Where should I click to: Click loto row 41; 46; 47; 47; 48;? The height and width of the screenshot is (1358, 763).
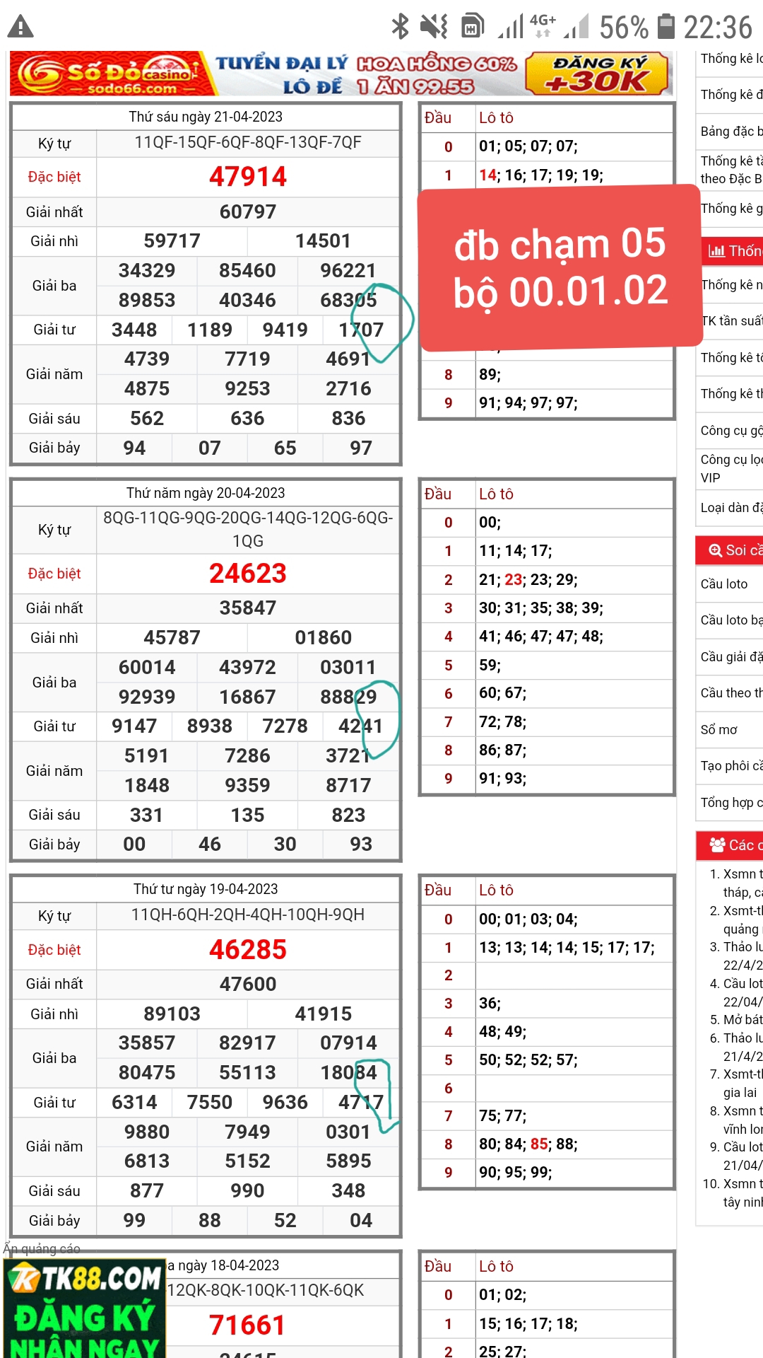541,637
